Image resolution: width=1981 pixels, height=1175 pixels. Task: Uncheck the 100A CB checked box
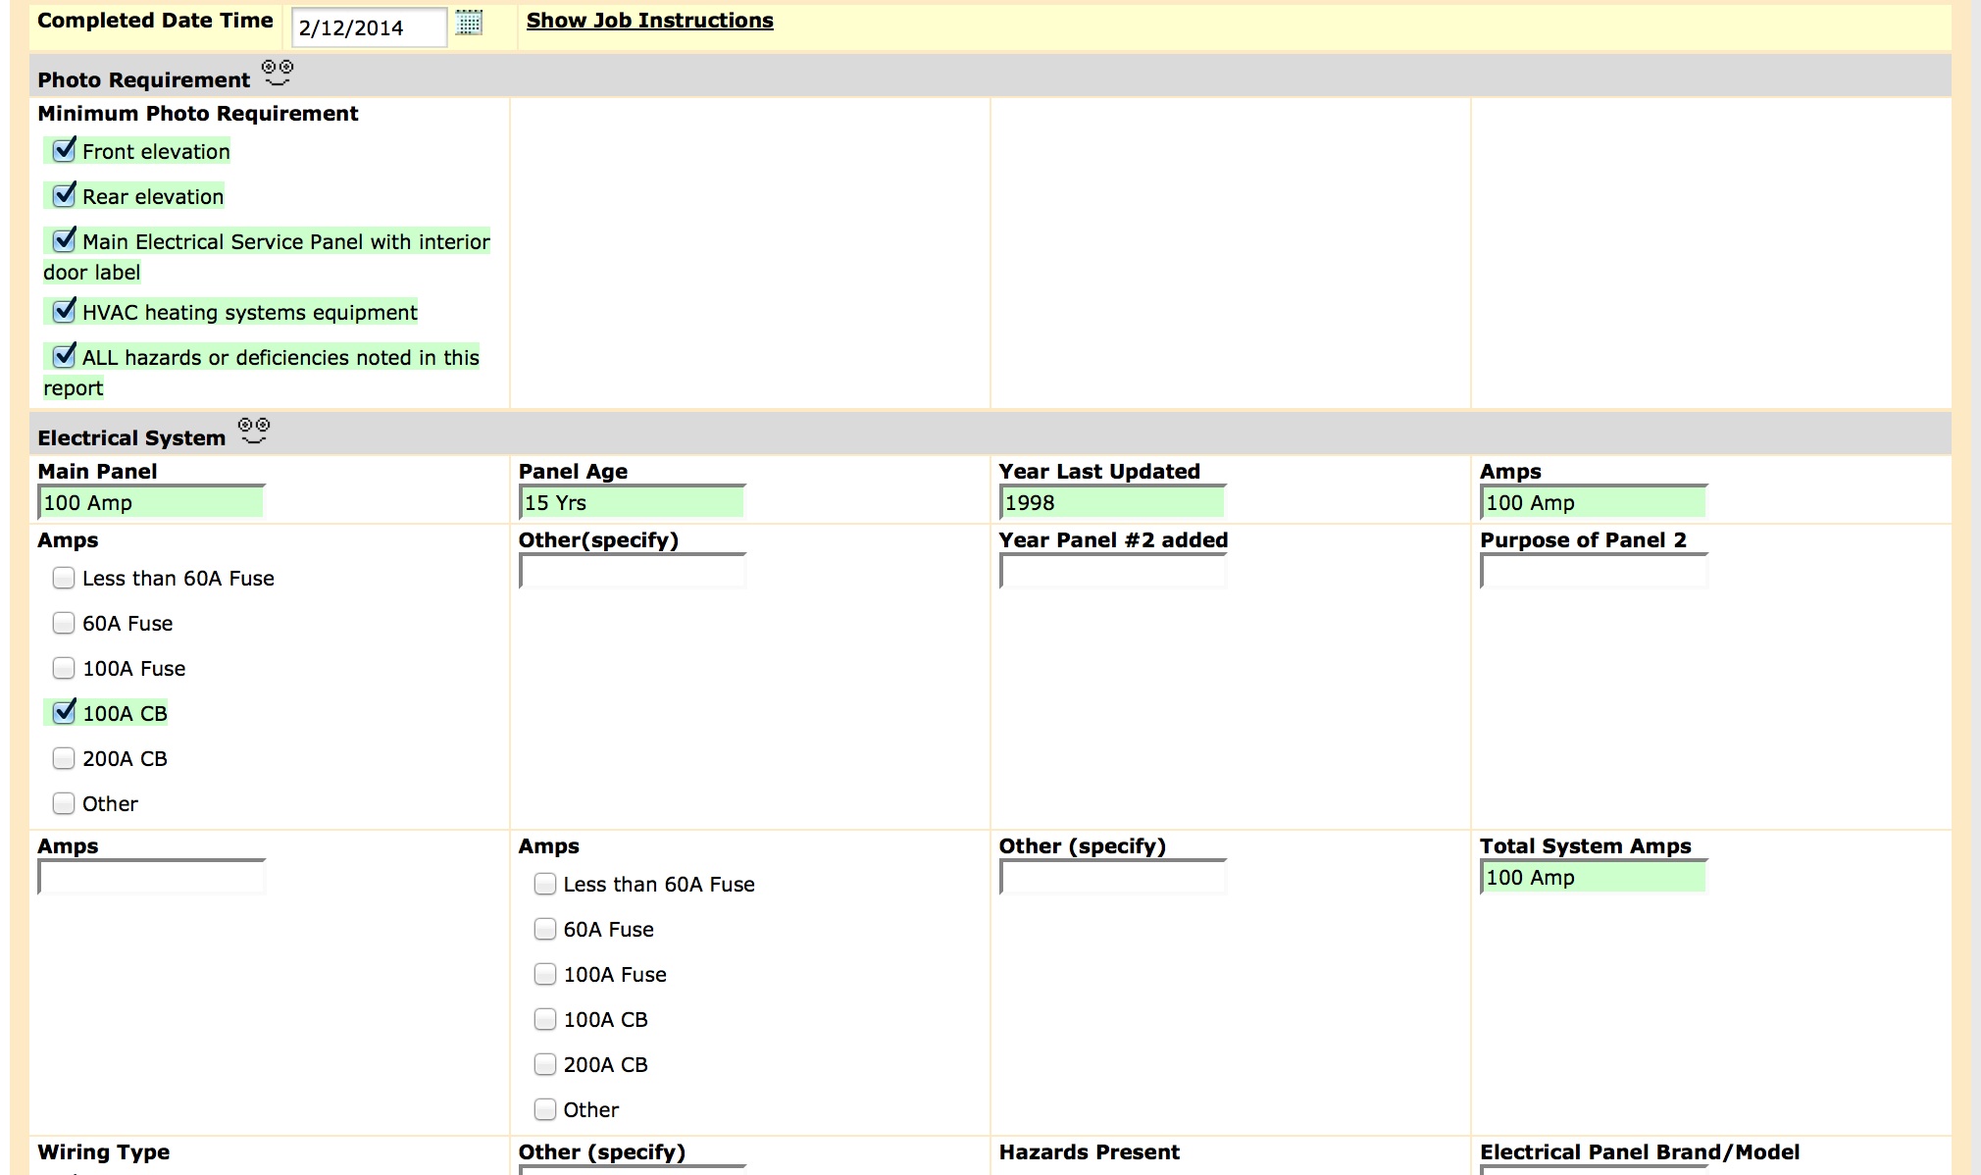point(64,713)
